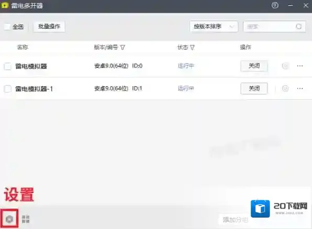Image resolution: width=312 pixels, height=229 pixels.
Task: Open more options for 雷电模拟器-1 row
Action: pos(300,88)
